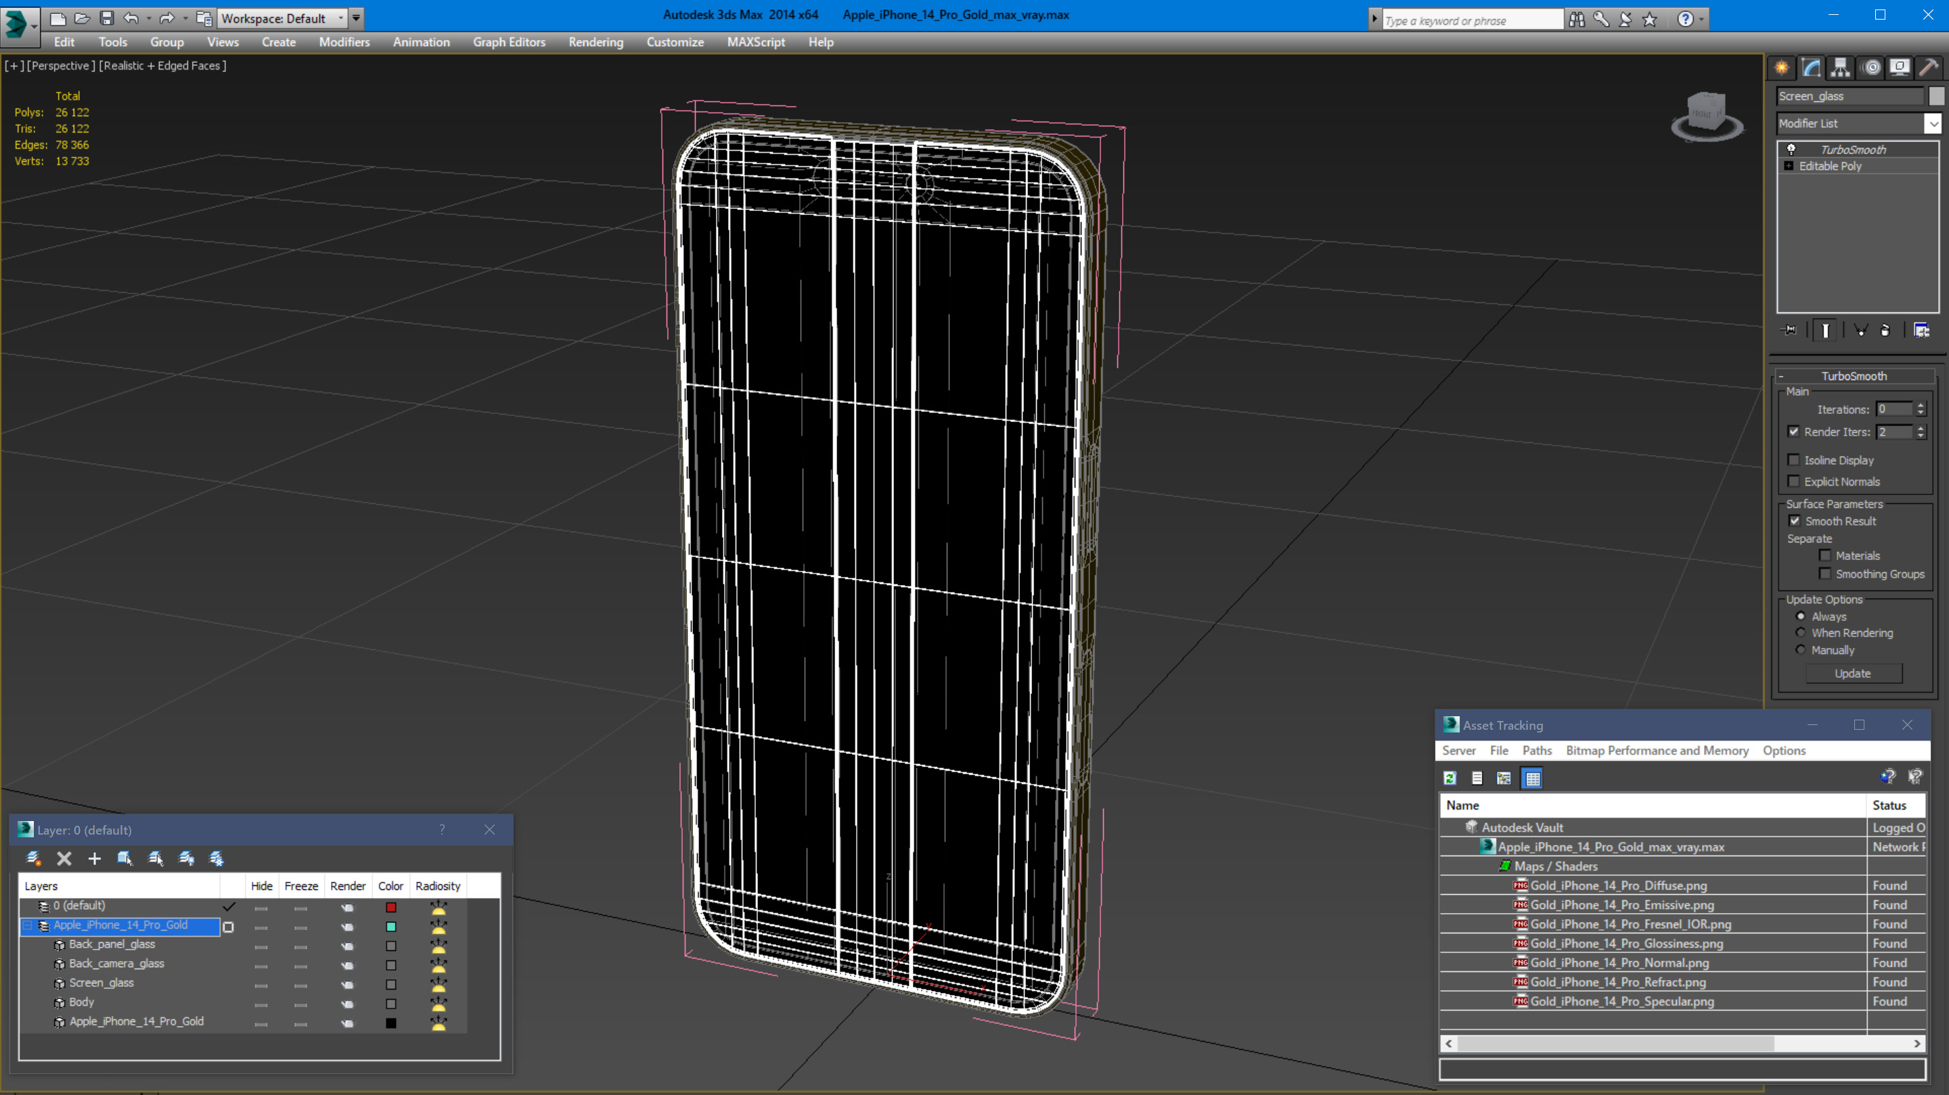Image resolution: width=1949 pixels, height=1095 pixels.
Task: Open the application menu arrow next to the 3ds Max logo
Action: [x=34, y=26]
